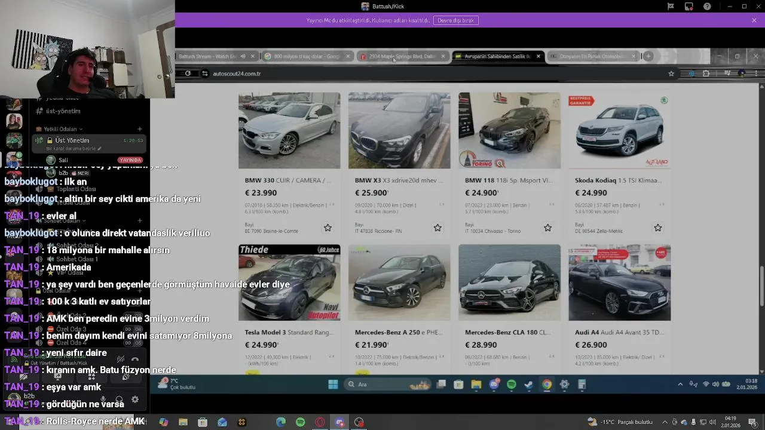This screenshot has height=430, width=765.
Task: Open a new browser tab
Action: tap(648, 56)
